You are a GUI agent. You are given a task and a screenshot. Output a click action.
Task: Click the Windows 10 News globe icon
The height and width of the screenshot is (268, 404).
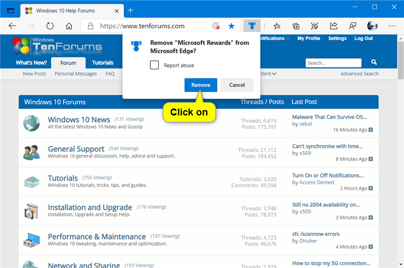31,123
